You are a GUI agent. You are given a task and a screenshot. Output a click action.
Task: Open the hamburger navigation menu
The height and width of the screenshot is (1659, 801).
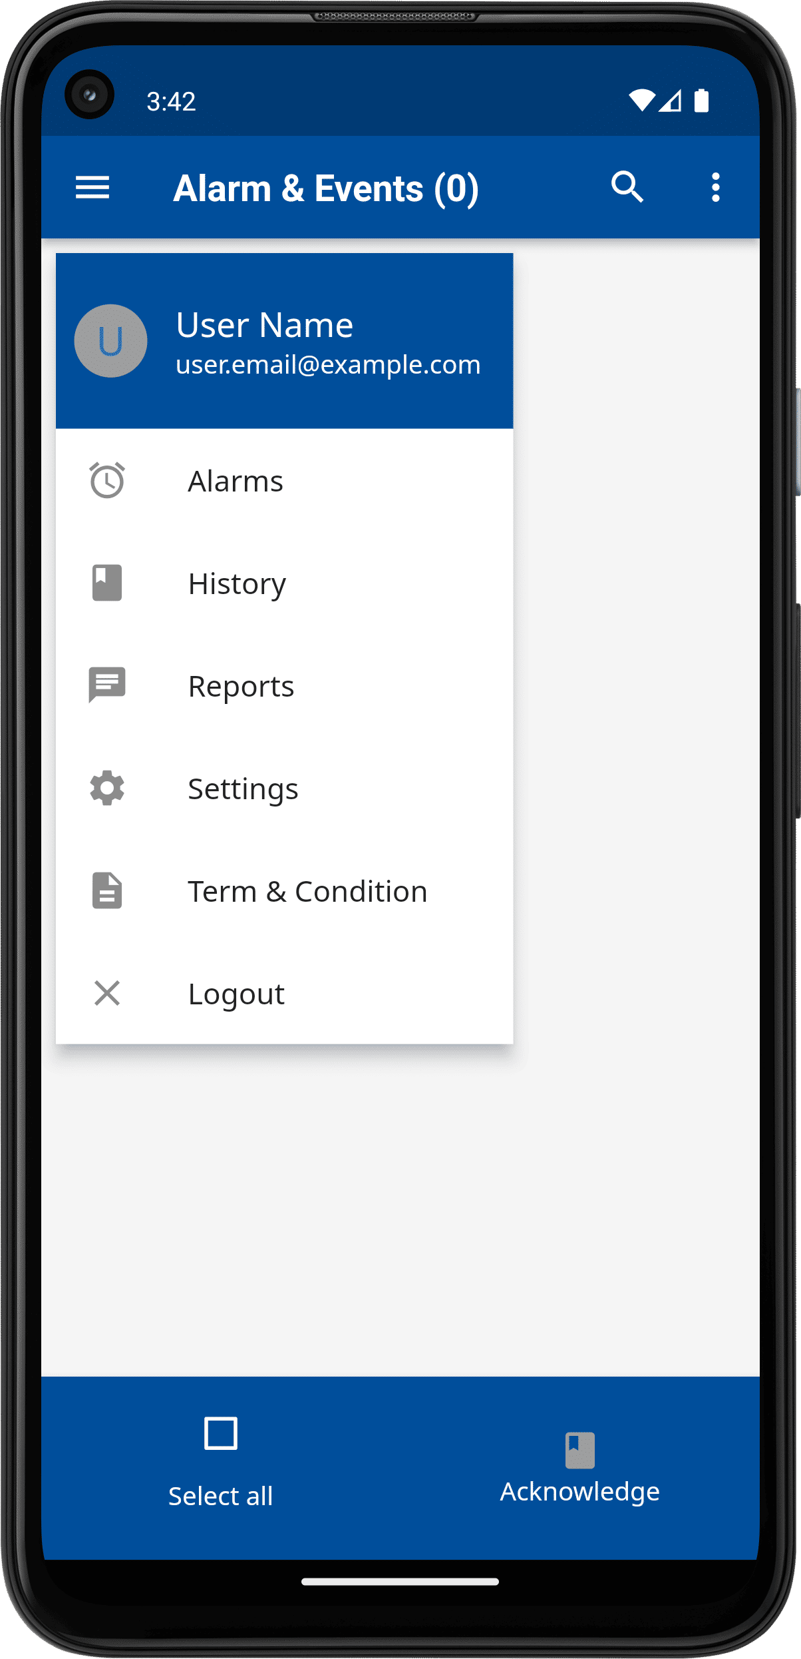pyautogui.click(x=92, y=187)
